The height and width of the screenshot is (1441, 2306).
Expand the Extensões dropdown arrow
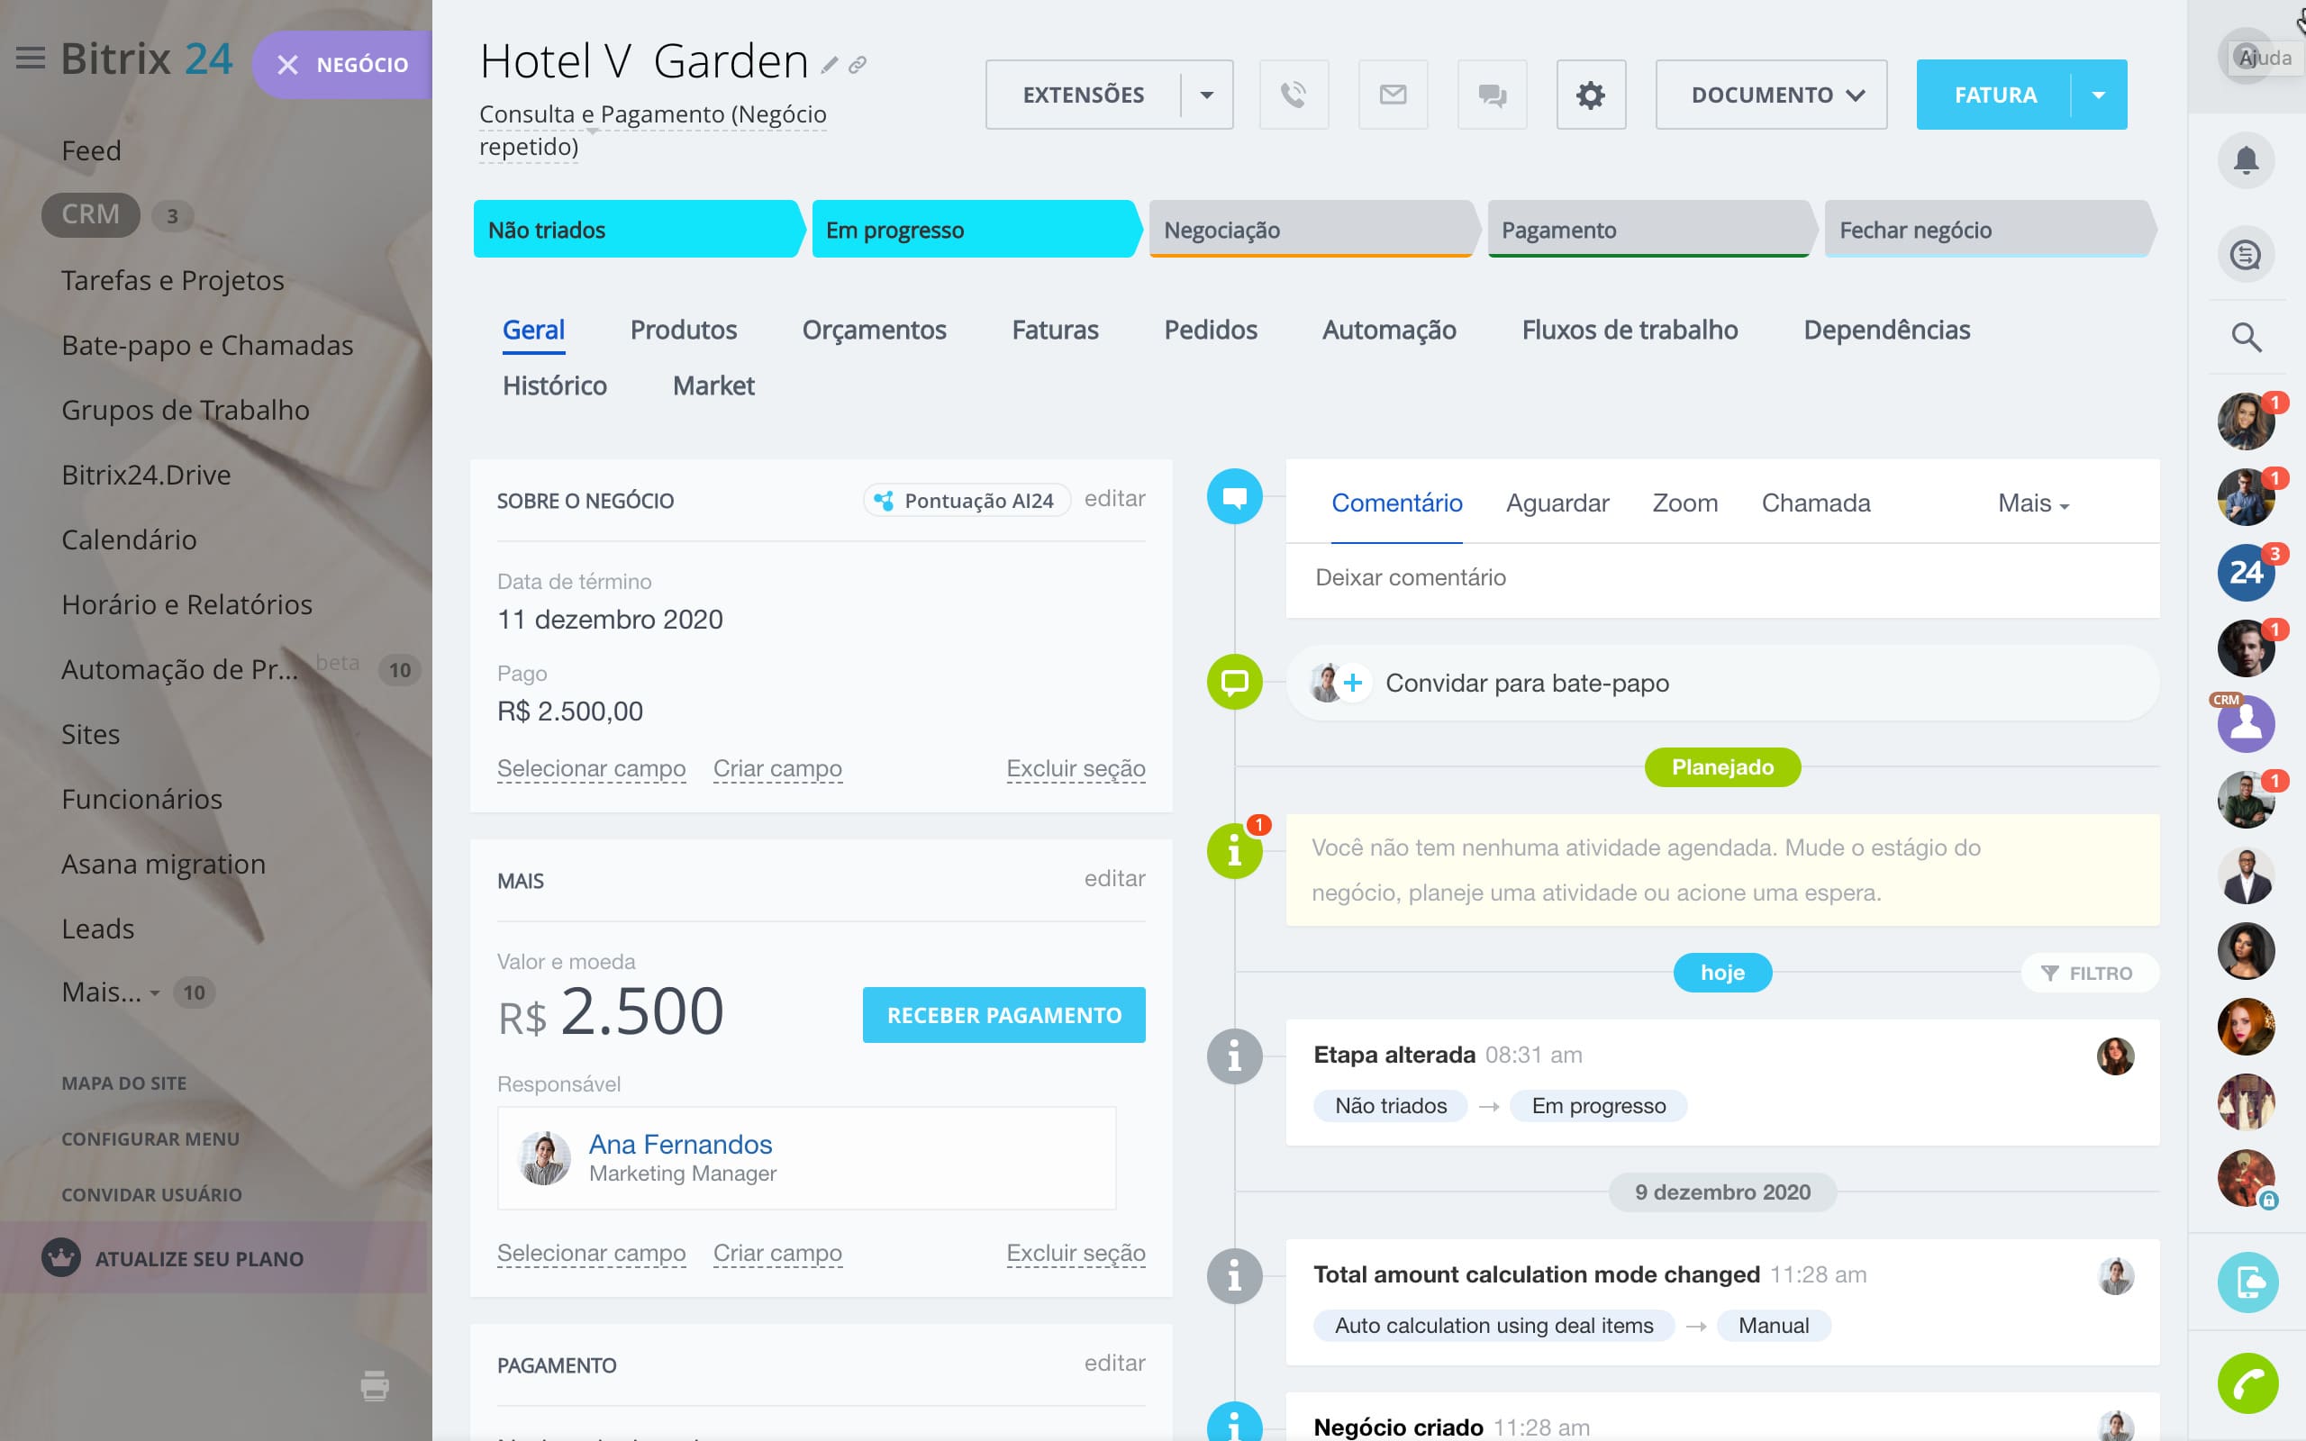[x=1206, y=95]
